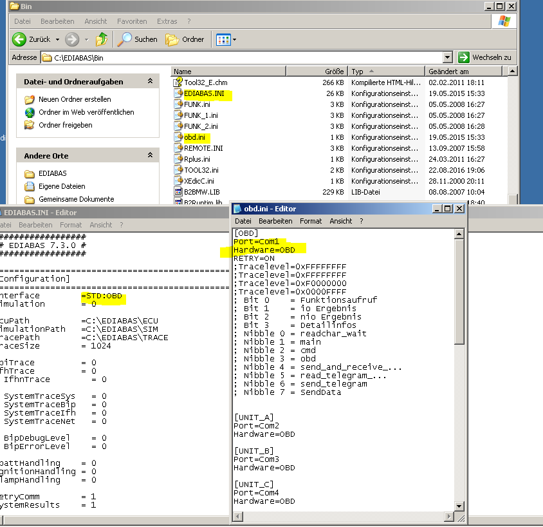This screenshot has height=527, width=543.
Task: Select the EDIABAS.INI file icon
Action: point(178,93)
